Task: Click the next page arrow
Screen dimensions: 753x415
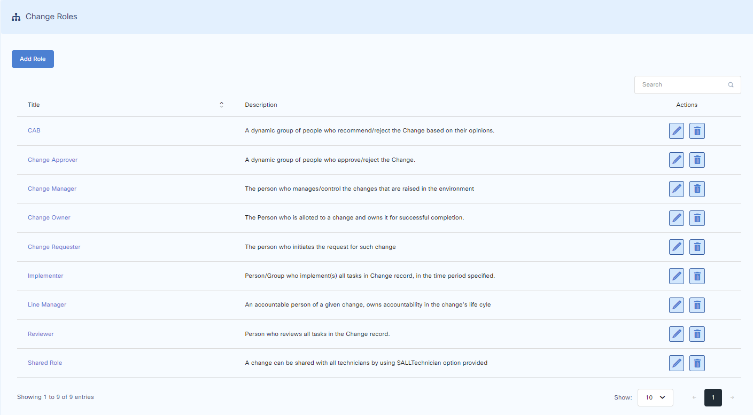Action: click(x=732, y=397)
